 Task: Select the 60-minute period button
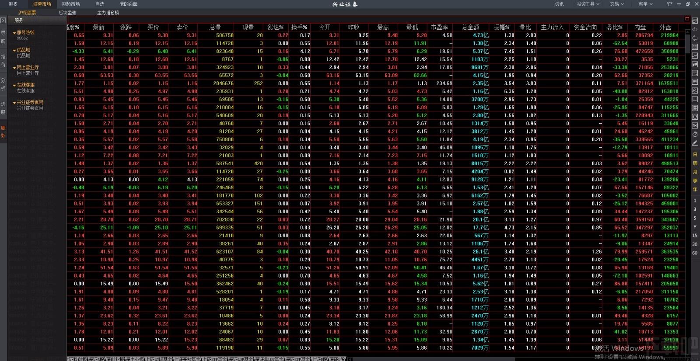695,253
